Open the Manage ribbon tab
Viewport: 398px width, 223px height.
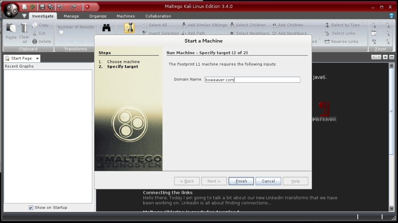(71, 16)
